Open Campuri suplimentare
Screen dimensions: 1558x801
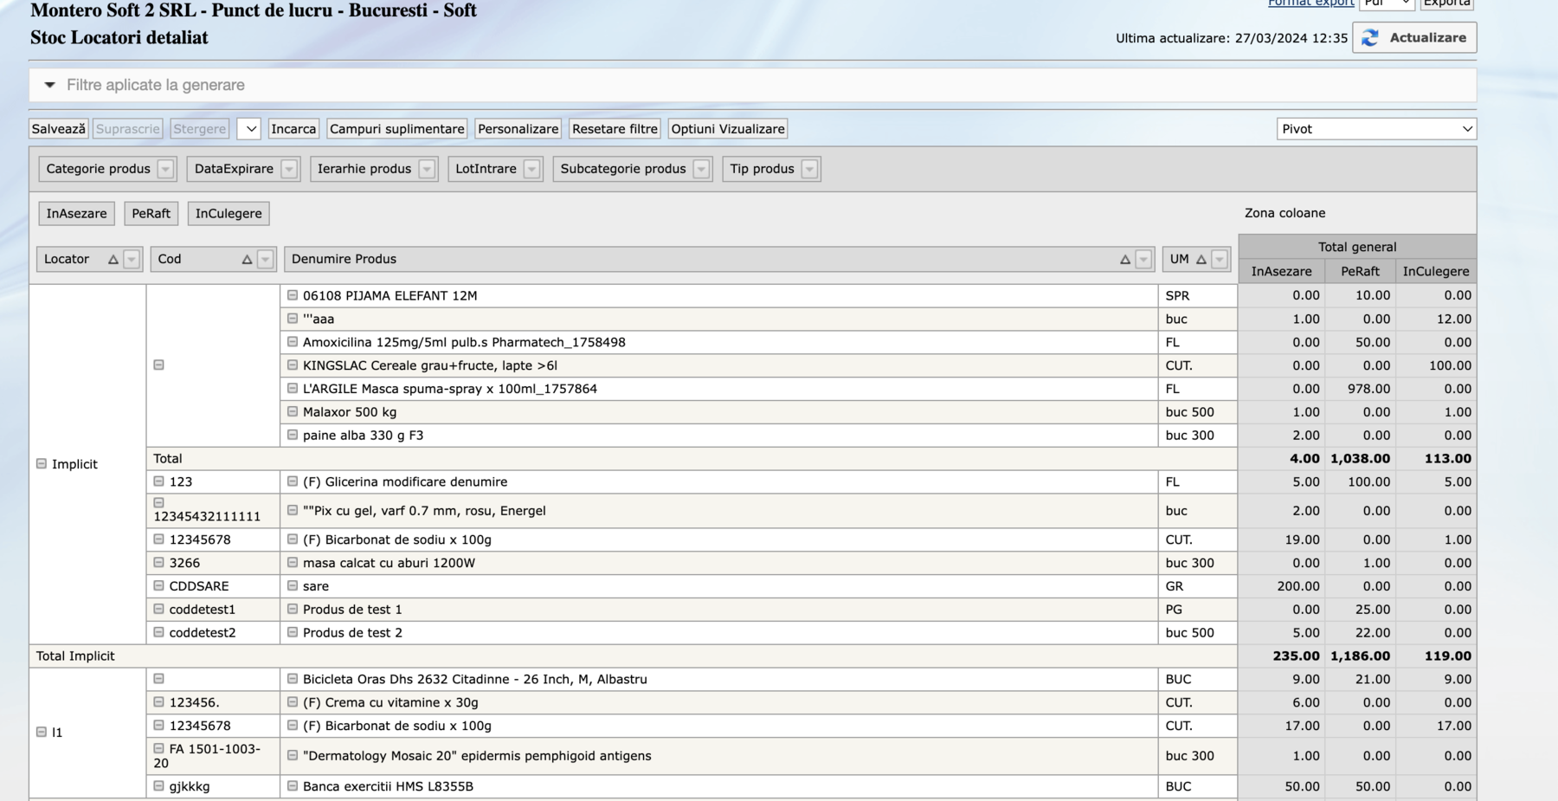[x=396, y=129]
